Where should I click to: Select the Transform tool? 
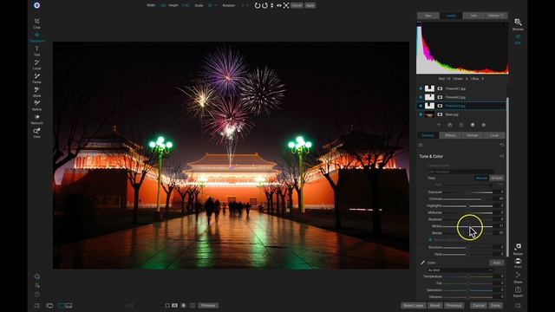click(36, 36)
